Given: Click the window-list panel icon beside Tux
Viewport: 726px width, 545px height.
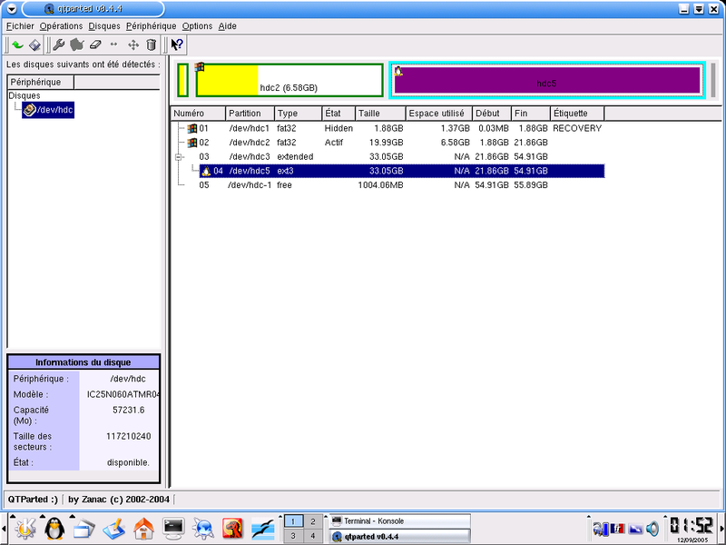Looking at the screenshot, I should click(x=83, y=529).
